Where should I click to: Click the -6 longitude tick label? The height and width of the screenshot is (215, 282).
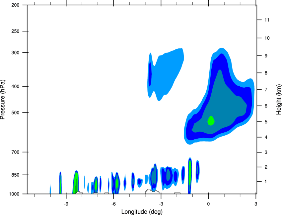[x=113, y=204]
